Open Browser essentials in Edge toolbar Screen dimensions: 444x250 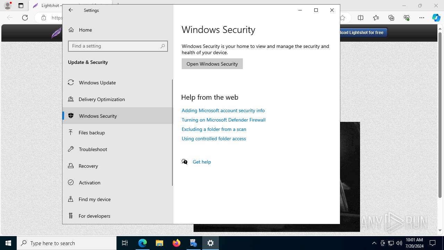pyautogui.click(x=407, y=18)
